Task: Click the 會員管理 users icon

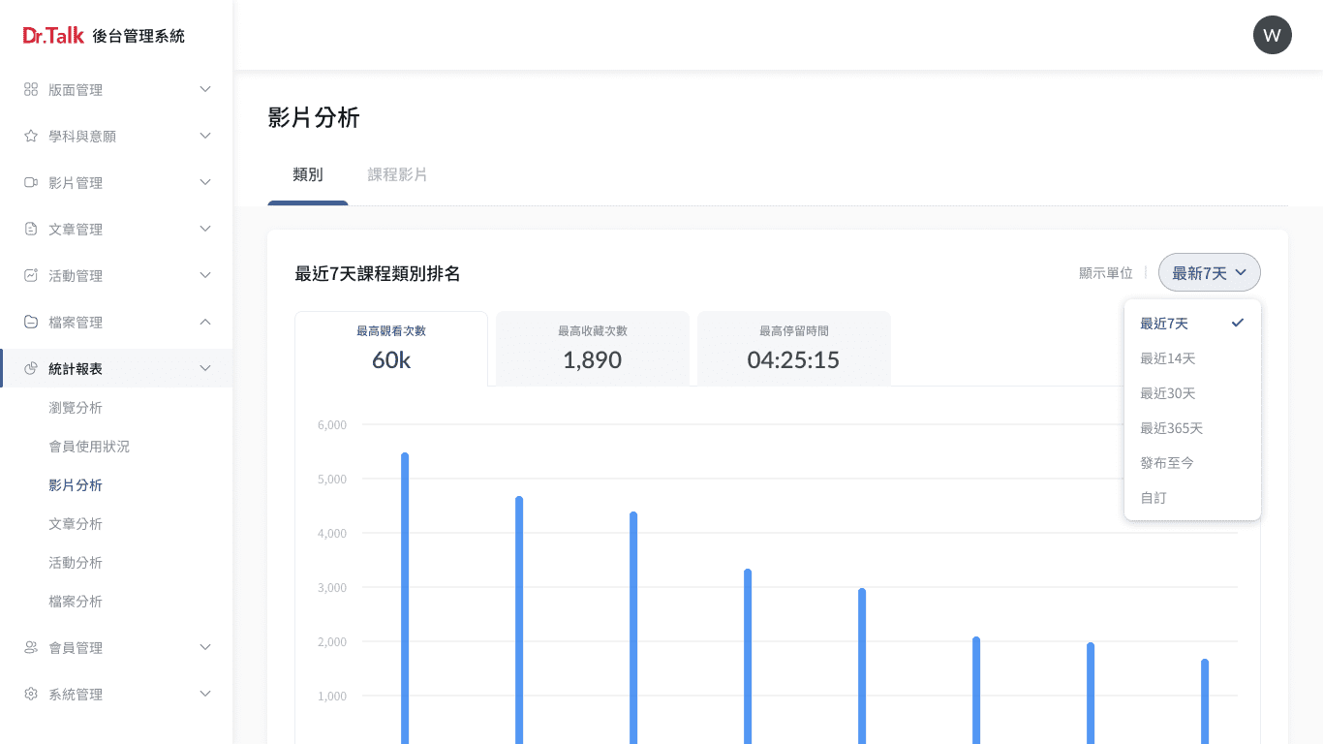Action: point(31,647)
